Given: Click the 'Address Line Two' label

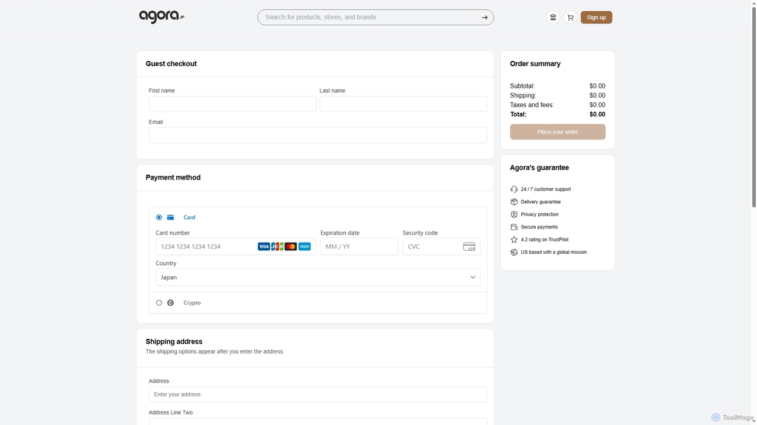Looking at the screenshot, I should pyautogui.click(x=170, y=413).
